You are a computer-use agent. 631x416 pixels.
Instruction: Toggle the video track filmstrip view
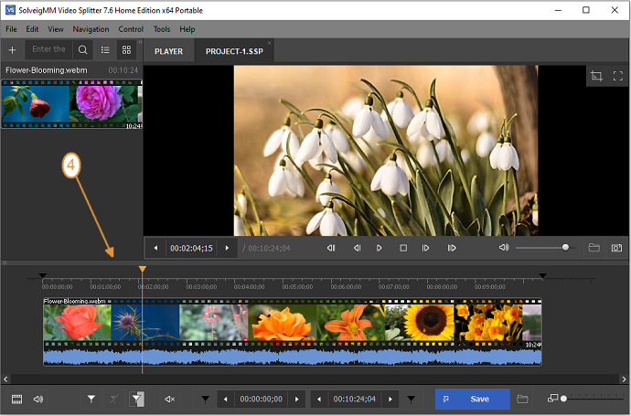click(16, 400)
